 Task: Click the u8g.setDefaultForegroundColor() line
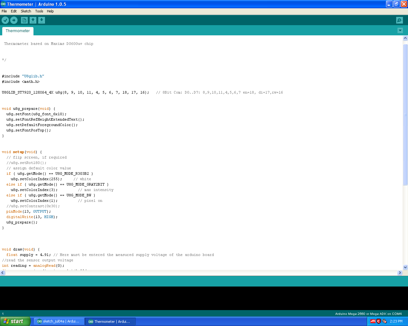42,125
